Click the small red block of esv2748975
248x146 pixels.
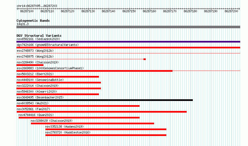point(145,59)
